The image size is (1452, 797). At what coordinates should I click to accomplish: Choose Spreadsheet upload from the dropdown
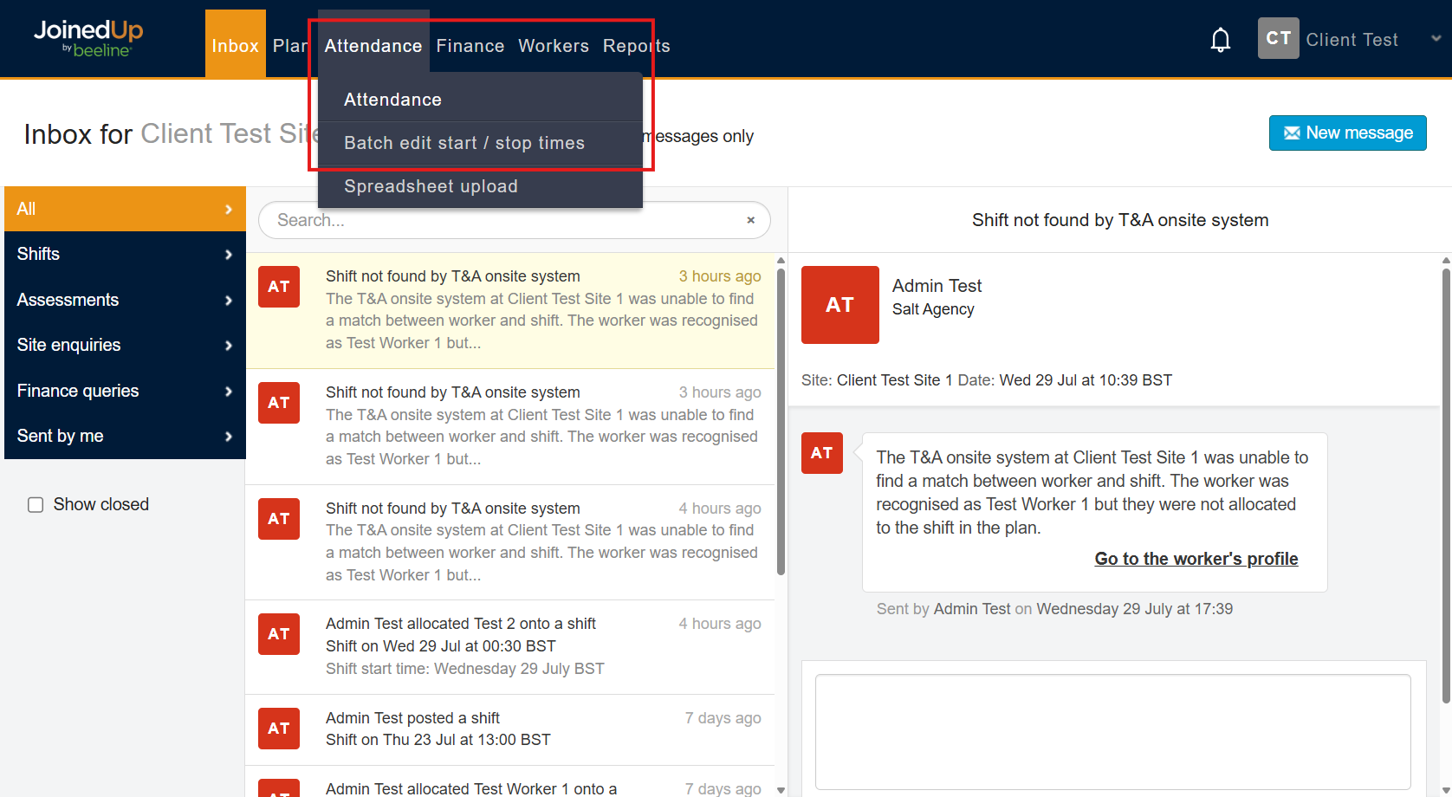click(x=480, y=186)
